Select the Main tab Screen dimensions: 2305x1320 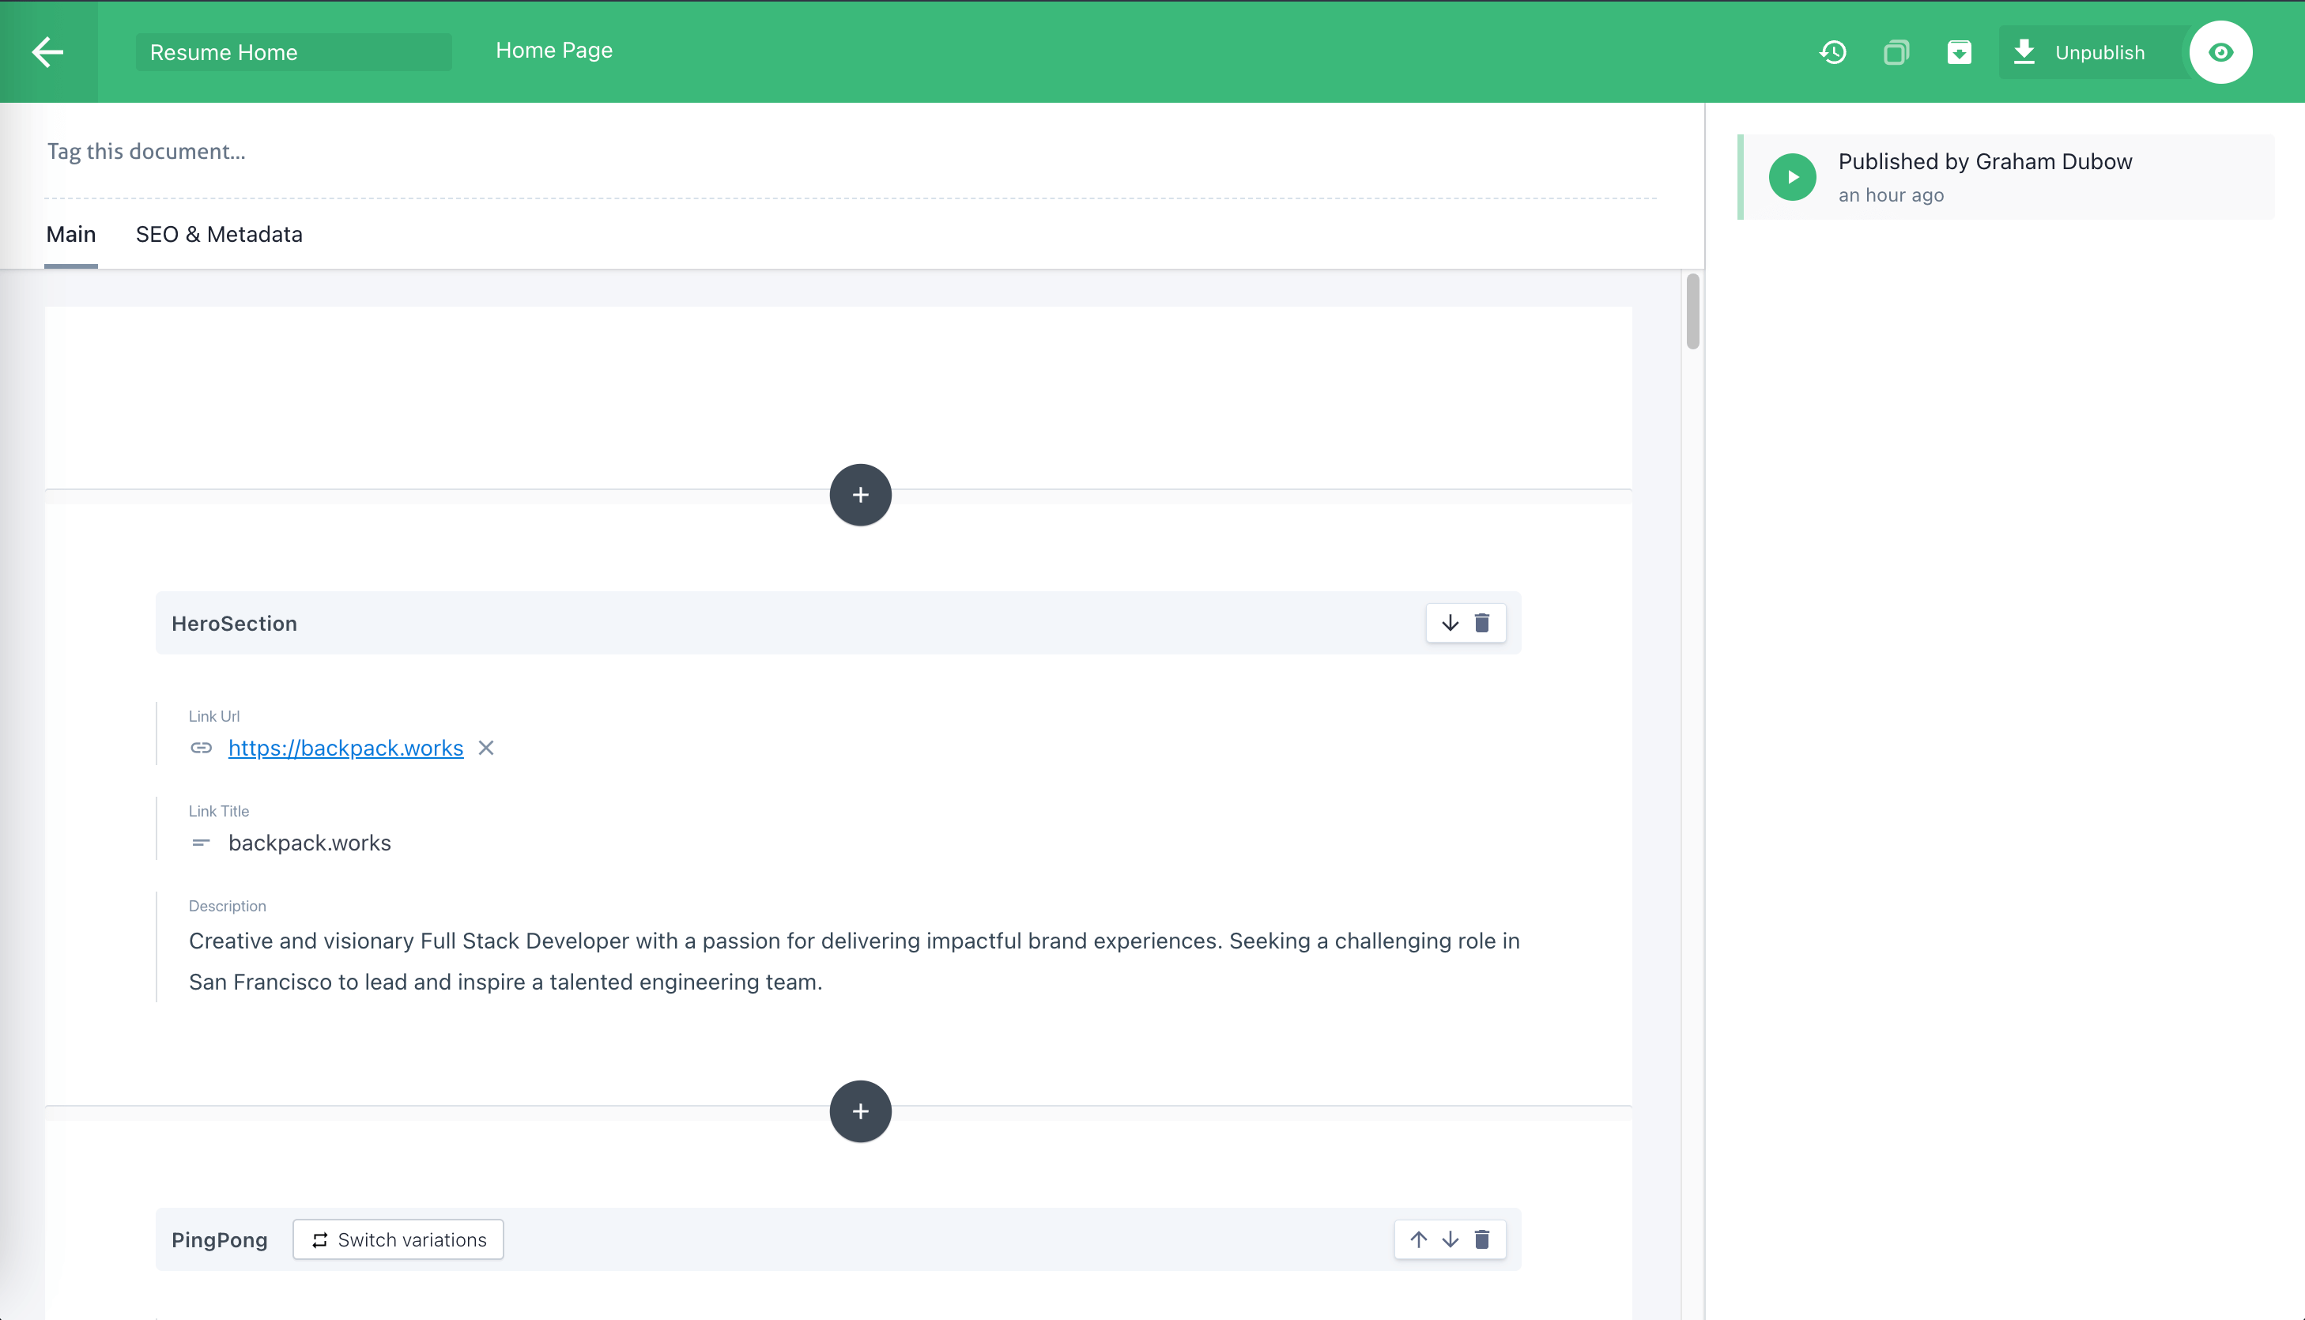point(70,235)
